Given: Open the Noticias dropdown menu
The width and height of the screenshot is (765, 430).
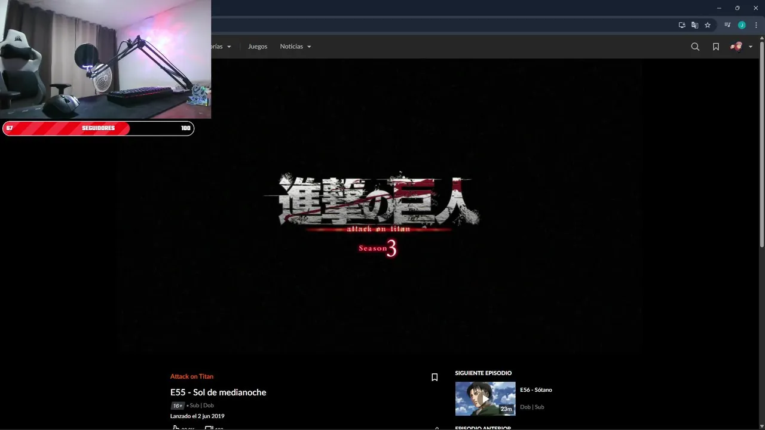Looking at the screenshot, I should pos(295,47).
